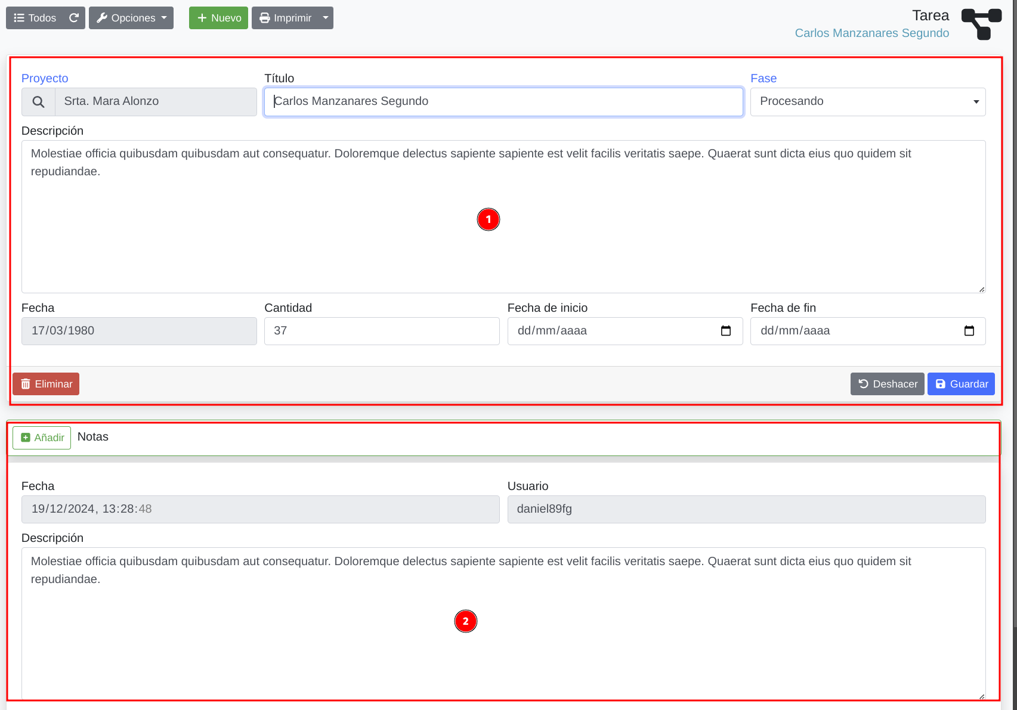The image size is (1017, 710).
Task: Click the Proyecto field showing Srta. Mara Alonzo
Action: [x=156, y=102]
